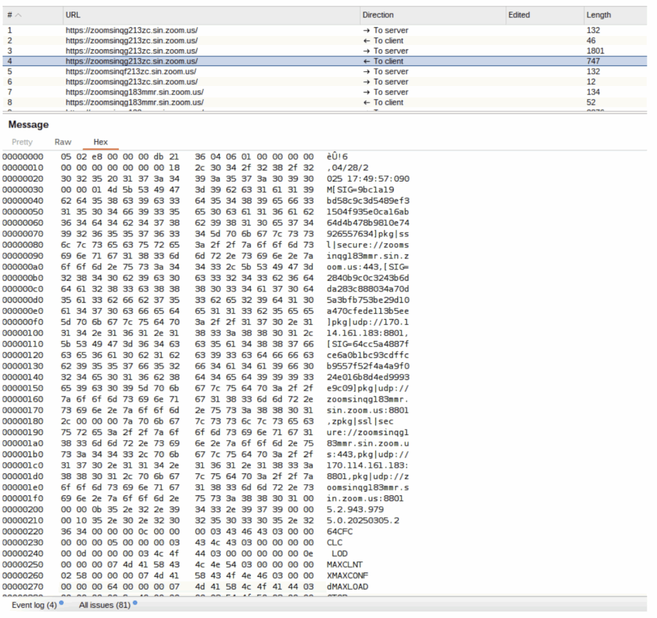Click hex offset 00000270

point(22,587)
